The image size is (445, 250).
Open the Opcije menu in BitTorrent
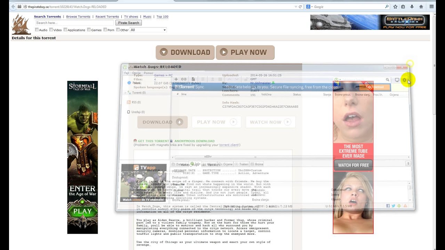click(x=136, y=73)
